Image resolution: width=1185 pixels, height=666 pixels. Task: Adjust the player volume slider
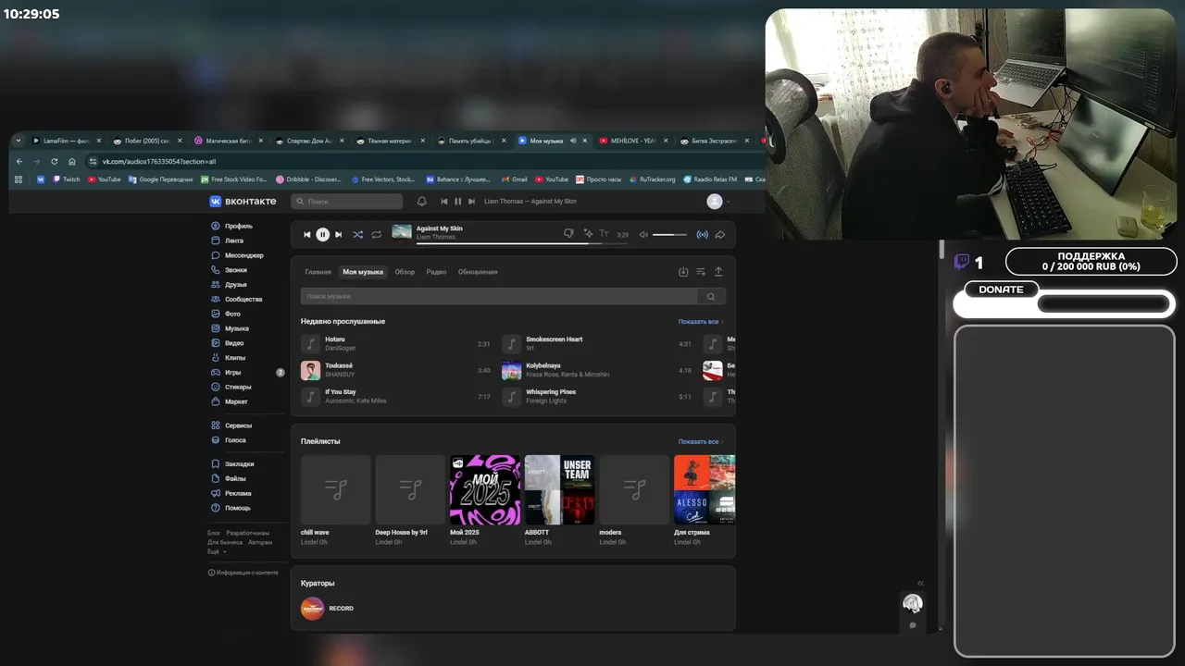point(670,235)
